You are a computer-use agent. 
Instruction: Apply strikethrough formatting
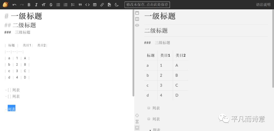coord(51,5)
